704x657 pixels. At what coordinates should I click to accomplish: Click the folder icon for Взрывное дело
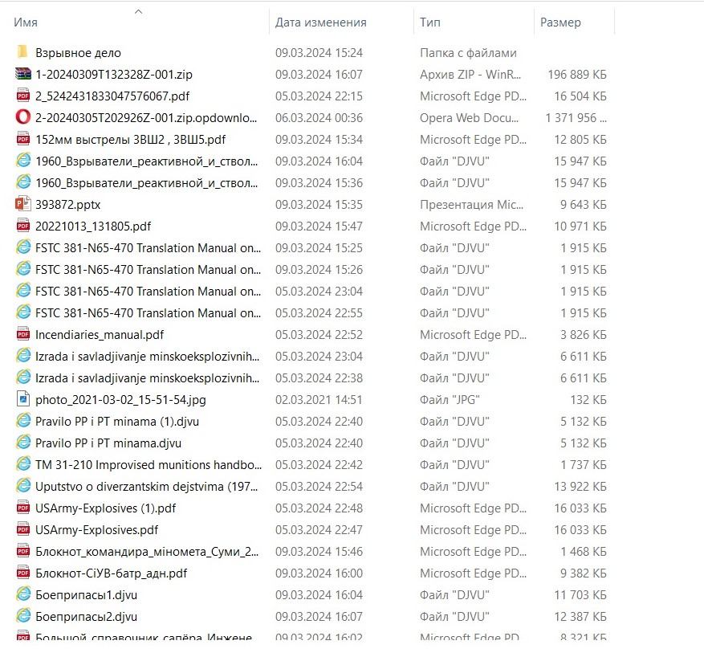[x=22, y=53]
